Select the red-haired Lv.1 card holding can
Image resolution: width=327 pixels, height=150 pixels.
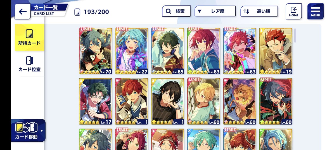(x=132, y=101)
